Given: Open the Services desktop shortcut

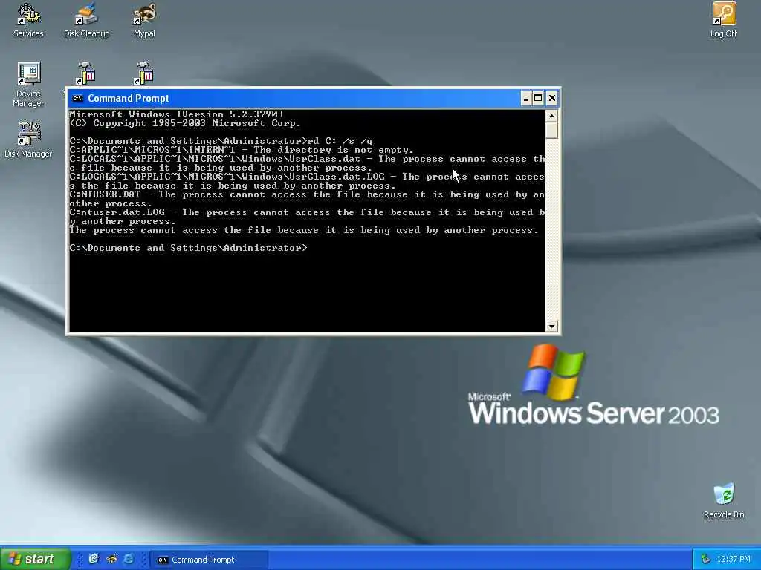Looking at the screenshot, I should pyautogui.click(x=29, y=20).
